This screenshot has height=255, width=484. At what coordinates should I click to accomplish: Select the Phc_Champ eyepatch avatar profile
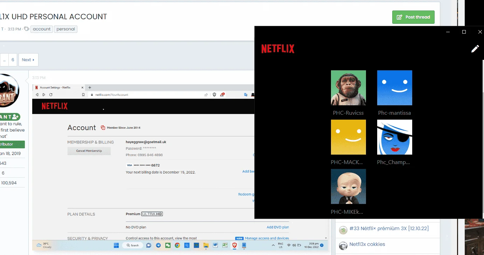395,137
